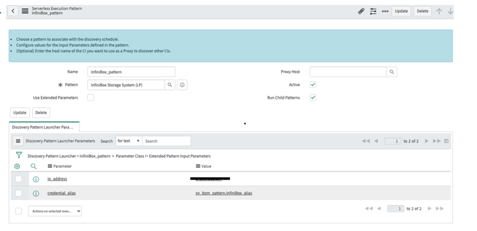Toggle the Run Child Patterns checkbox
Image resolution: width=477 pixels, height=231 pixels.
point(313,98)
